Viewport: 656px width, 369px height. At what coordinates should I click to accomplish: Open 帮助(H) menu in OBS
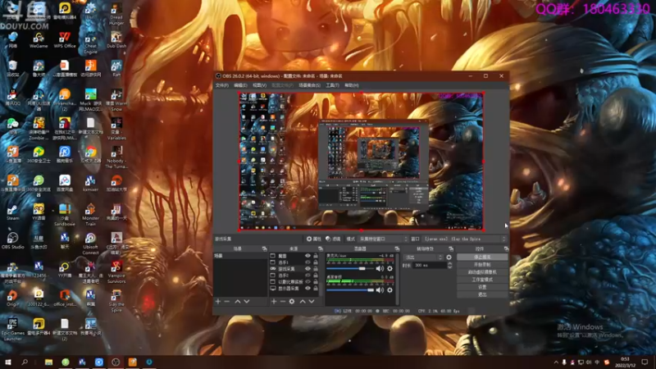click(x=352, y=85)
